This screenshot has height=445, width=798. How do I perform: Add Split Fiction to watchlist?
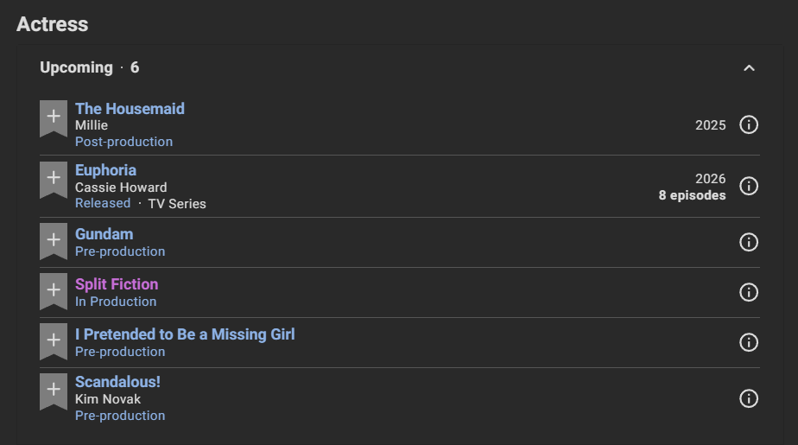tap(54, 291)
